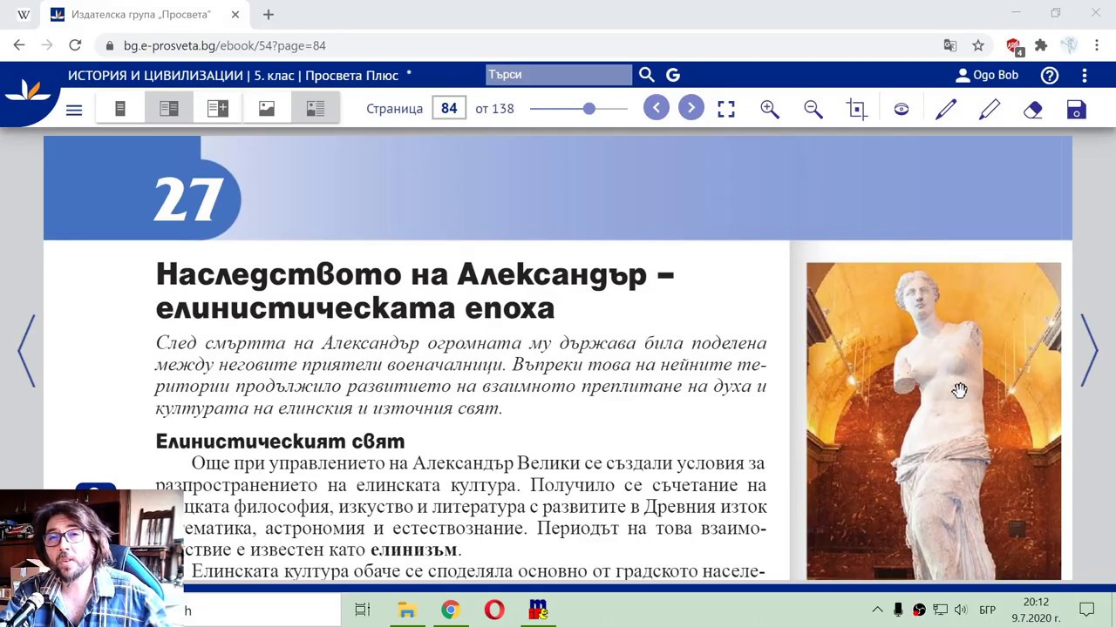
Task: Go to the next page with round arrow
Action: click(x=691, y=108)
